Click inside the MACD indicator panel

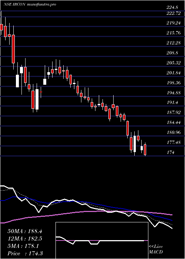(x=102, y=240)
